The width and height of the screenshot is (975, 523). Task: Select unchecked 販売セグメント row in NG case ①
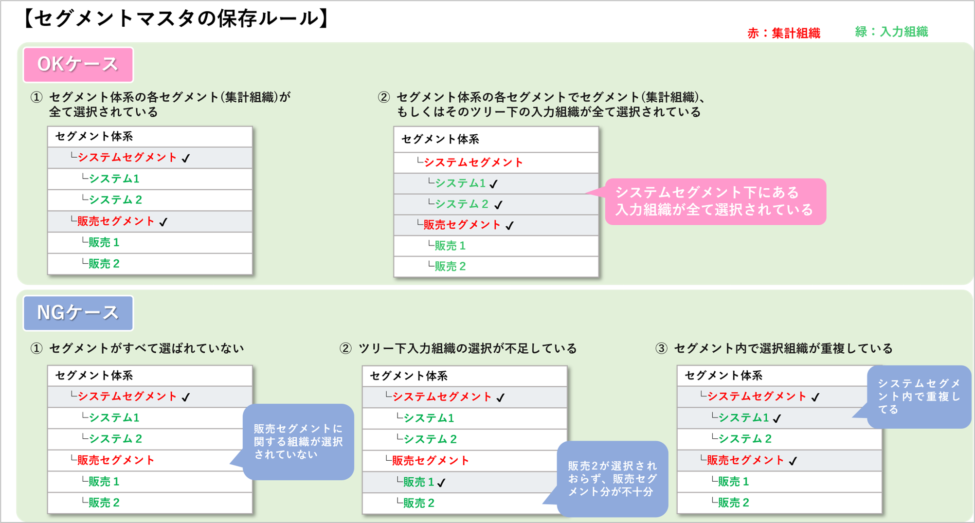click(x=116, y=460)
